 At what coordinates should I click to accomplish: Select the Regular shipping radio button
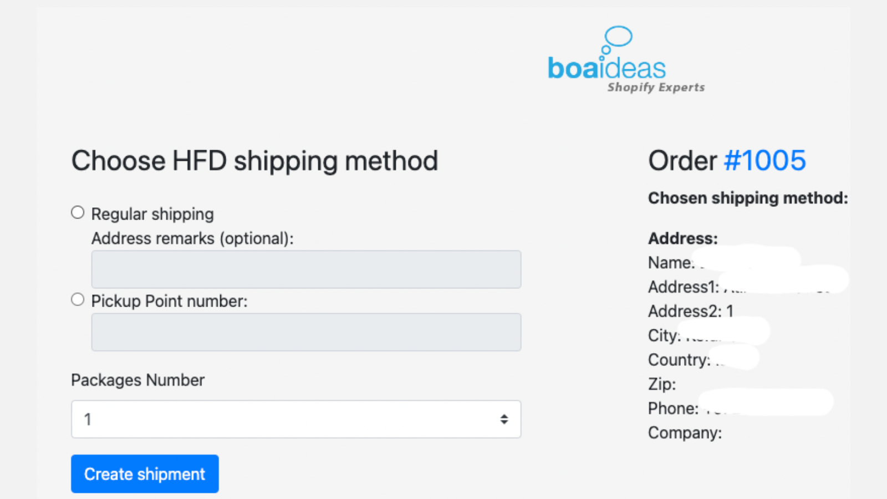point(77,211)
